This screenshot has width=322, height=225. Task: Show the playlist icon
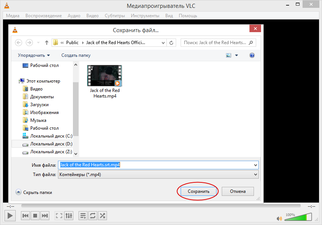[83, 215]
